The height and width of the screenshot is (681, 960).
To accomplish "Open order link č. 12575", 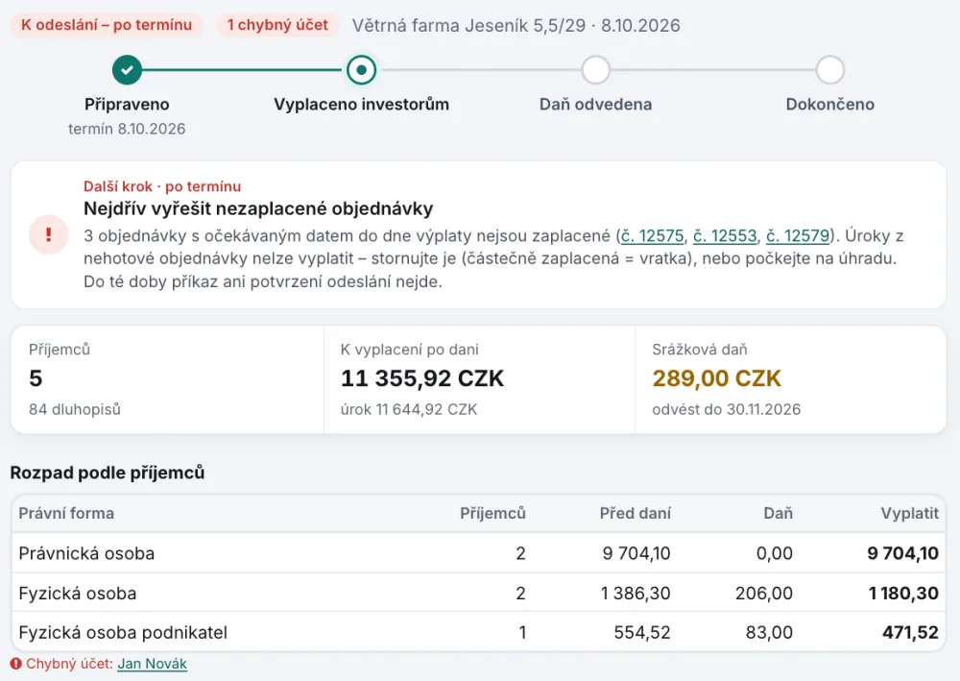I will point(652,235).
